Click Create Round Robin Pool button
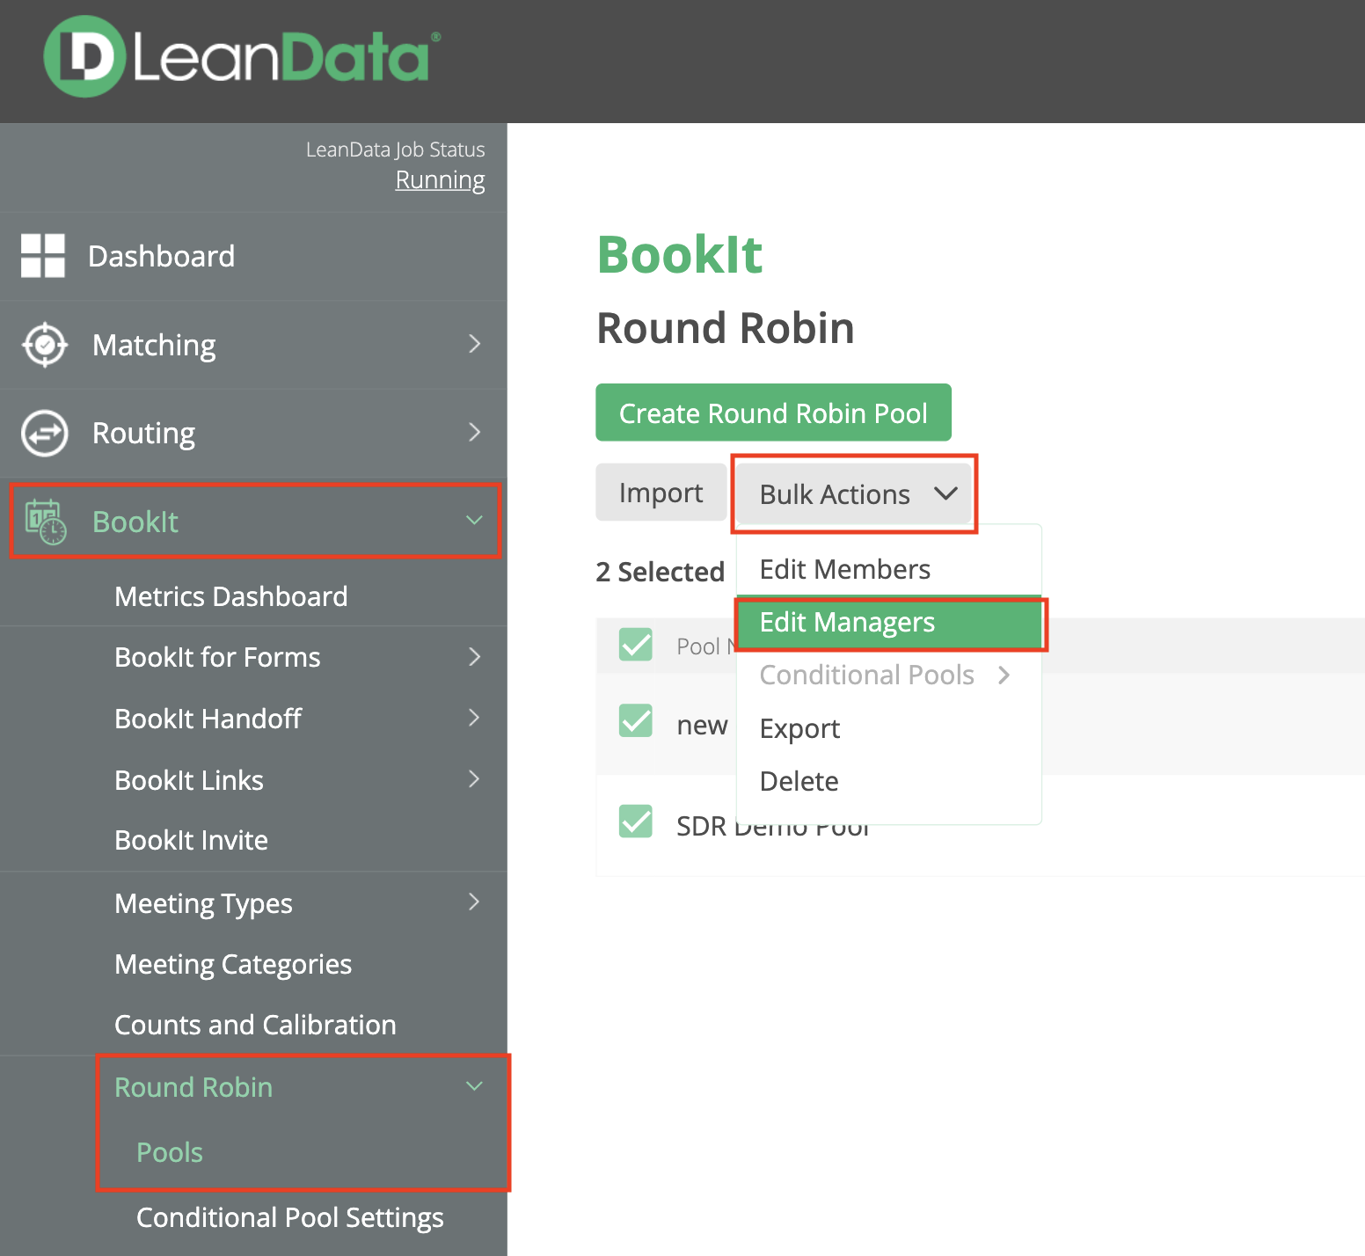The height and width of the screenshot is (1256, 1365). pos(773,413)
